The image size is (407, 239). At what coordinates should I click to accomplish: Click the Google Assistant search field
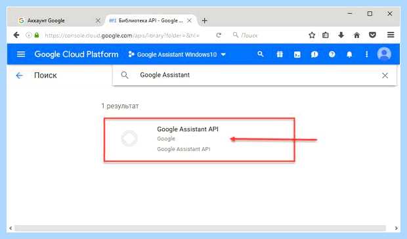pyautogui.click(x=255, y=76)
